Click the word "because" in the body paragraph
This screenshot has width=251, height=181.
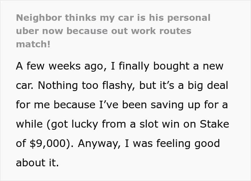(75, 105)
